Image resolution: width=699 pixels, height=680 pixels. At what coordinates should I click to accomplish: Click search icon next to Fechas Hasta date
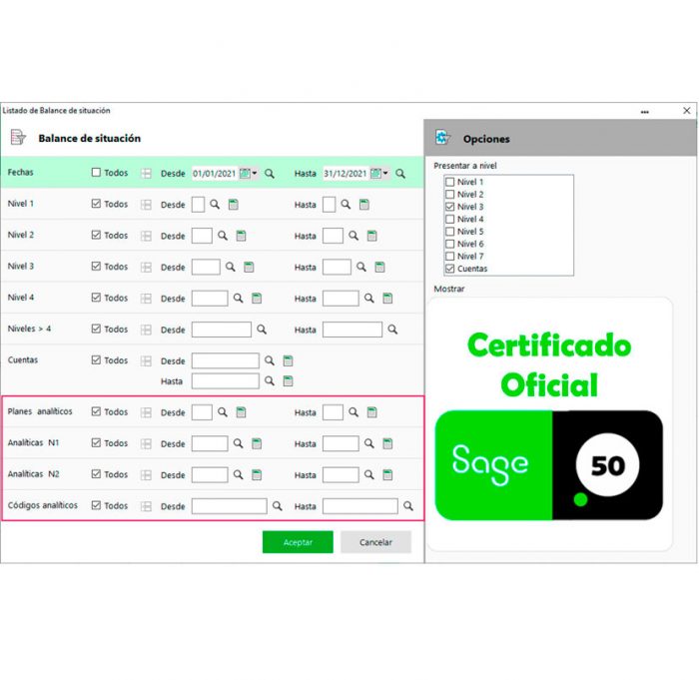point(400,174)
